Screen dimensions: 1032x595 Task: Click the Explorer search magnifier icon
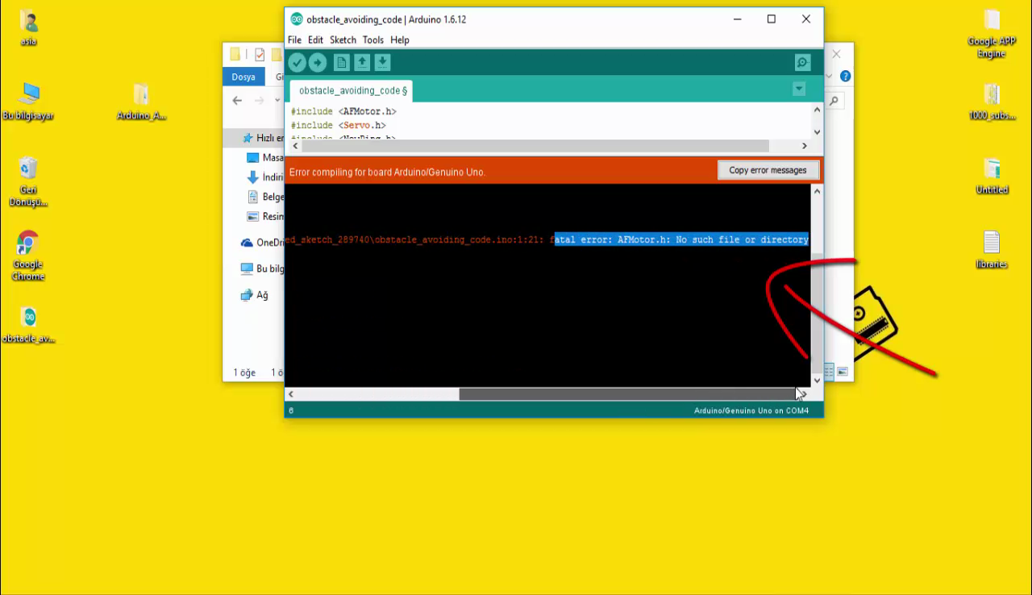[834, 101]
